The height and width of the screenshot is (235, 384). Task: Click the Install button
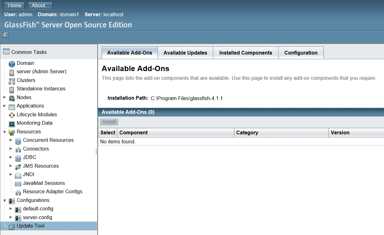pyautogui.click(x=109, y=122)
